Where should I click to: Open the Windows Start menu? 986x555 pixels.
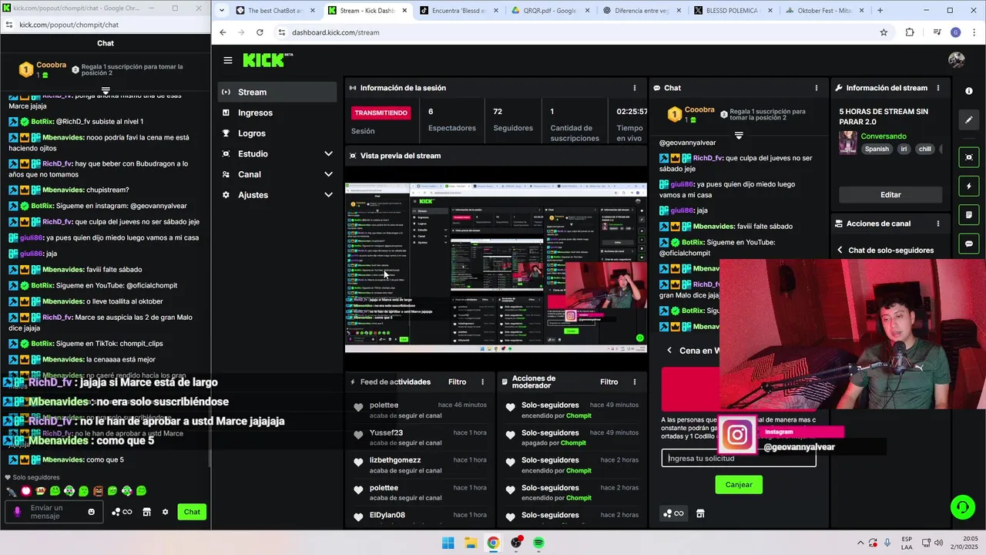[x=448, y=543]
